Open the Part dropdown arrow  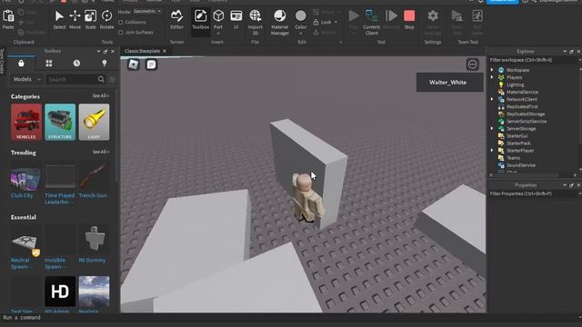click(x=218, y=34)
